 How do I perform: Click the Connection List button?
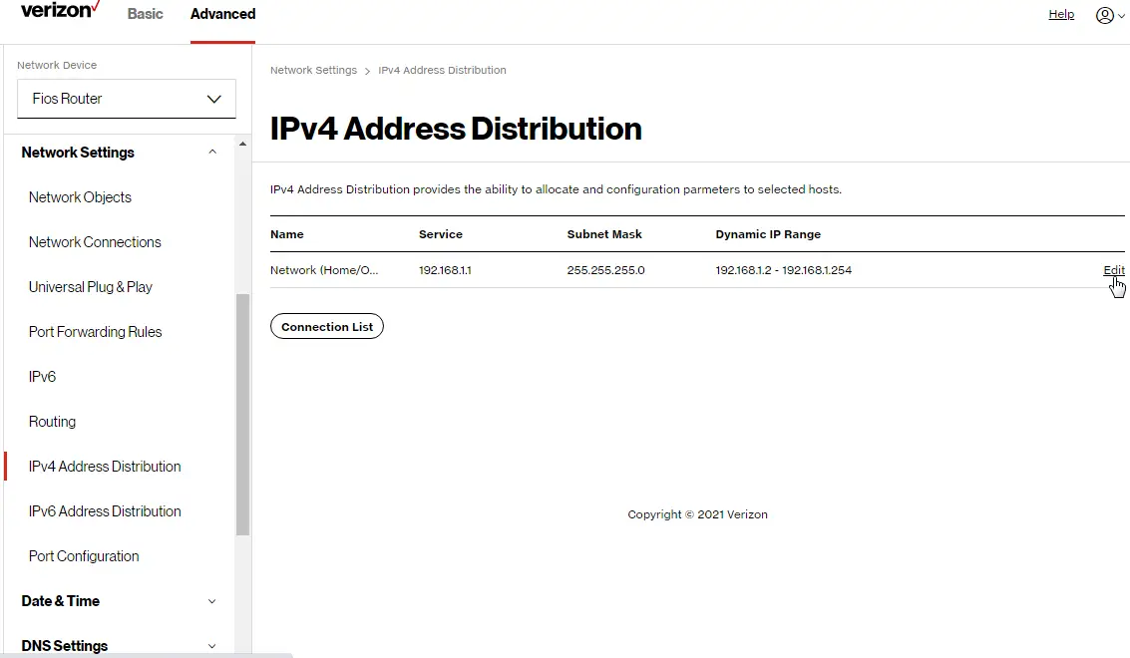tap(327, 326)
